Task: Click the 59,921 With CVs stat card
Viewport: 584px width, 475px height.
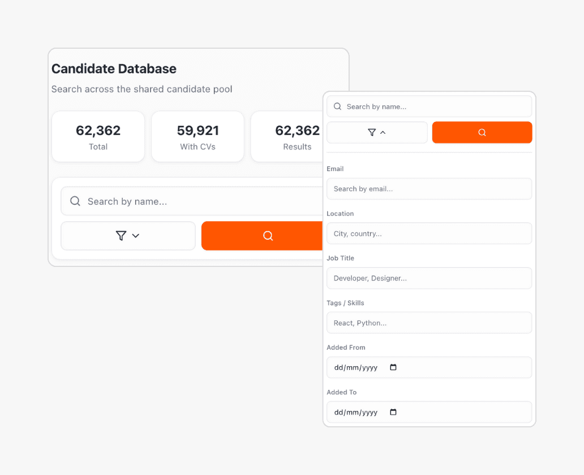Action: click(x=197, y=137)
